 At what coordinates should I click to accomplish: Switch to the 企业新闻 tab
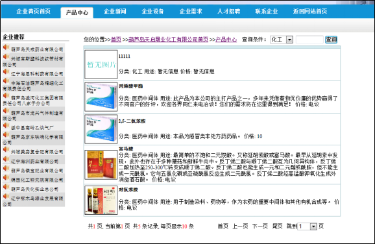(115, 11)
